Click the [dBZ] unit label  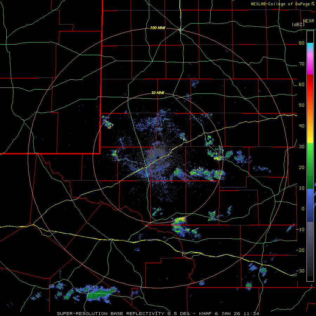(x=298, y=25)
